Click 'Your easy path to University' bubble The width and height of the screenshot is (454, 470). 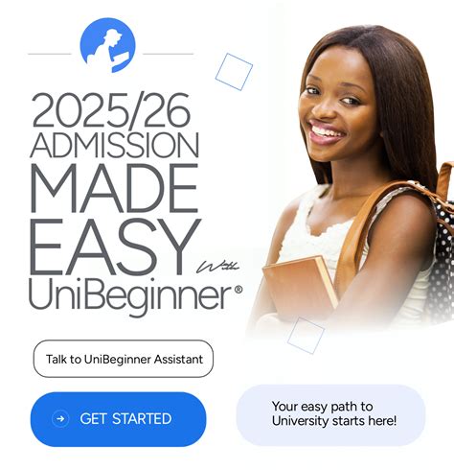[330, 415]
